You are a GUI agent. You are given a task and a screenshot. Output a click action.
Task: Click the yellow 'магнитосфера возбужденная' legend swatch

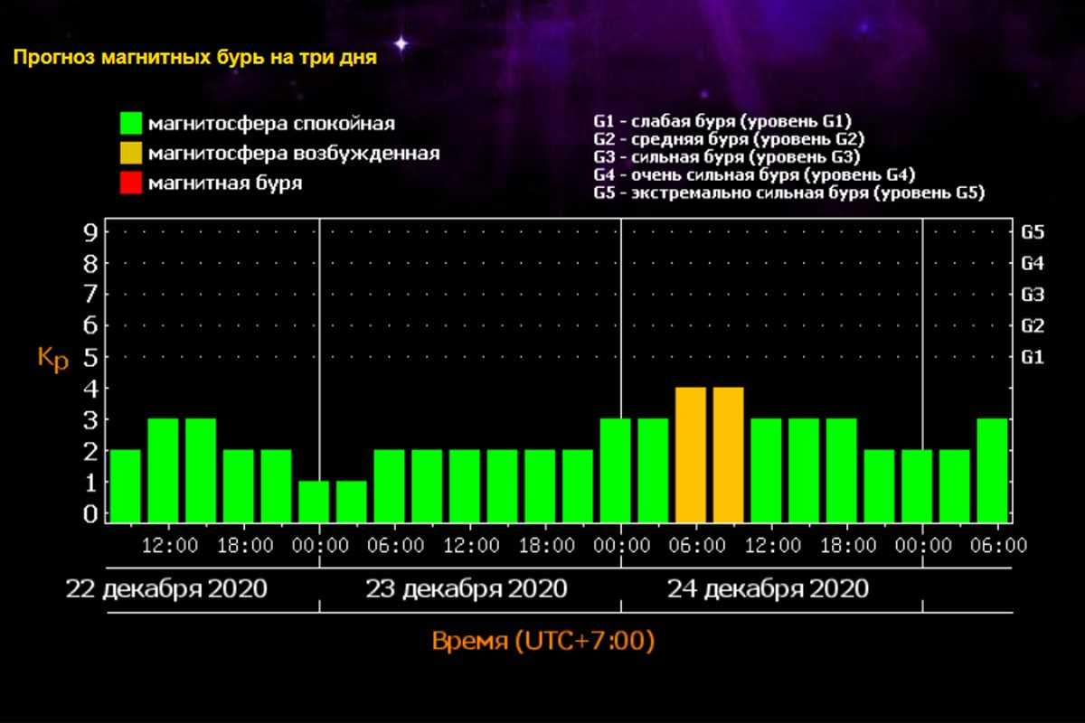pyautogui.click(x=132, y=153)
